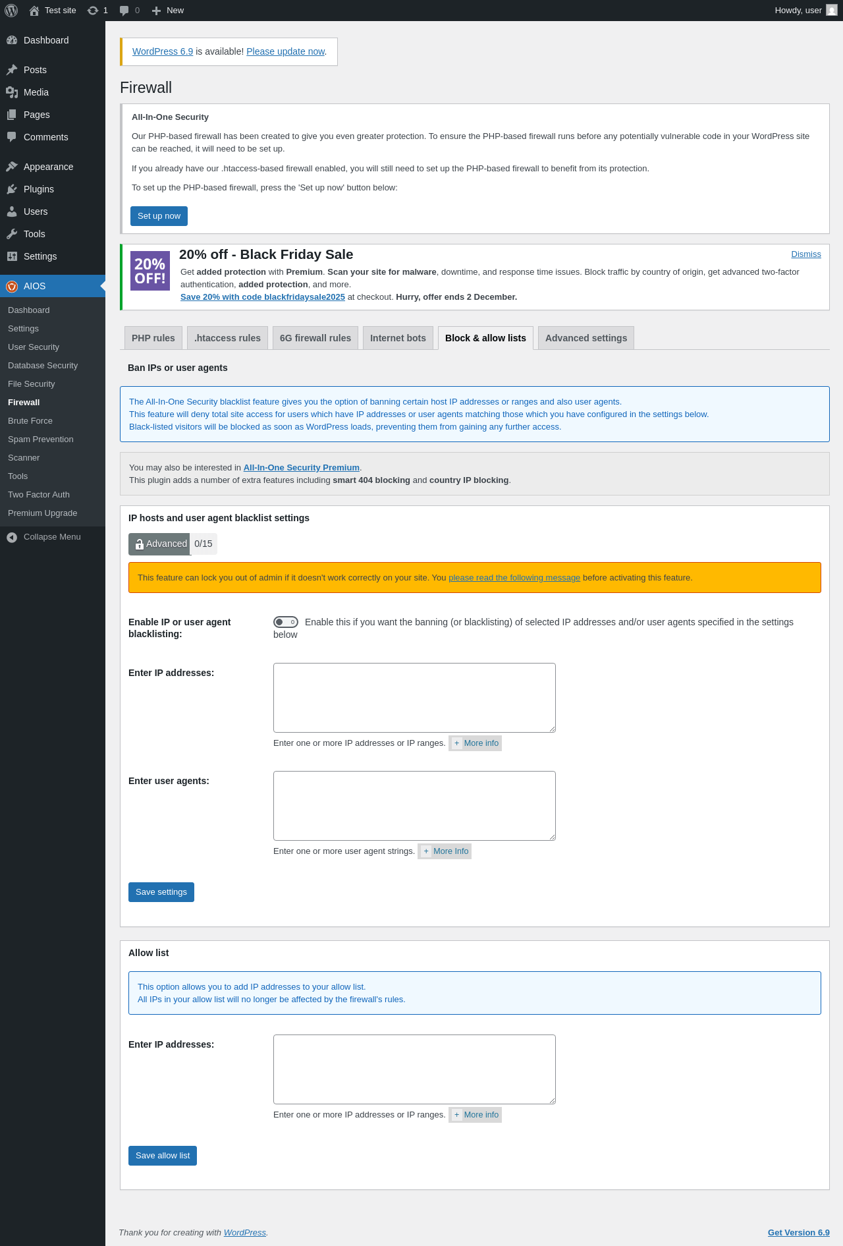
Task: Click the Posts pushpin icon
Action: coord(12,70)
